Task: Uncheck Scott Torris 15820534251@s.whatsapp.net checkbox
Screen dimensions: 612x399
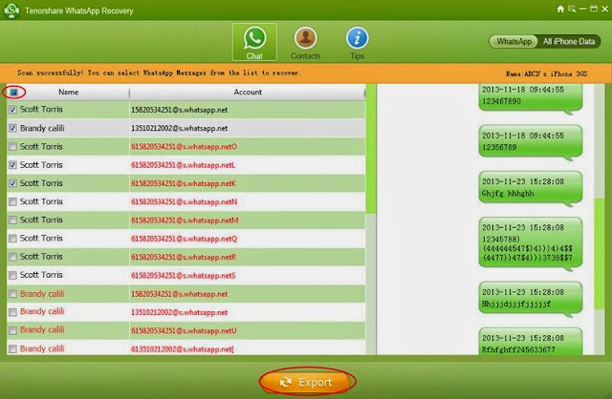Action: point(12,110)
